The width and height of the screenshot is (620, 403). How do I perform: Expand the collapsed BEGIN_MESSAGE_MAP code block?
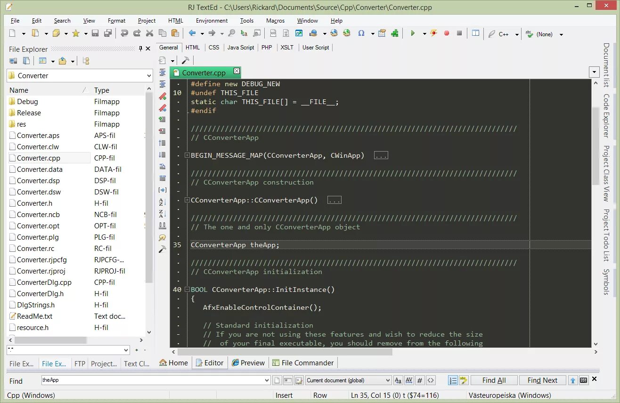pos(187,155)
